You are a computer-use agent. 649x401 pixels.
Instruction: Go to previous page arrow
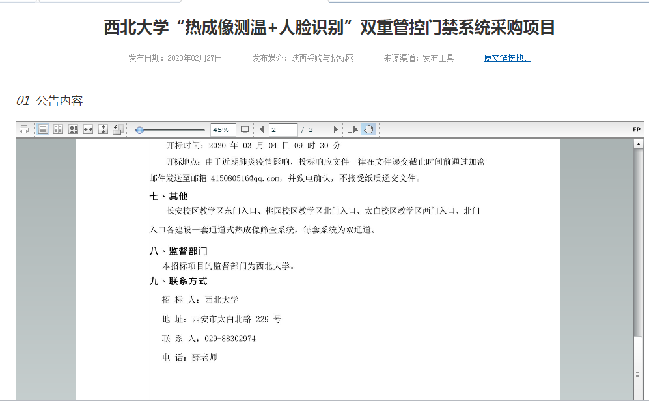coord(262,130)
